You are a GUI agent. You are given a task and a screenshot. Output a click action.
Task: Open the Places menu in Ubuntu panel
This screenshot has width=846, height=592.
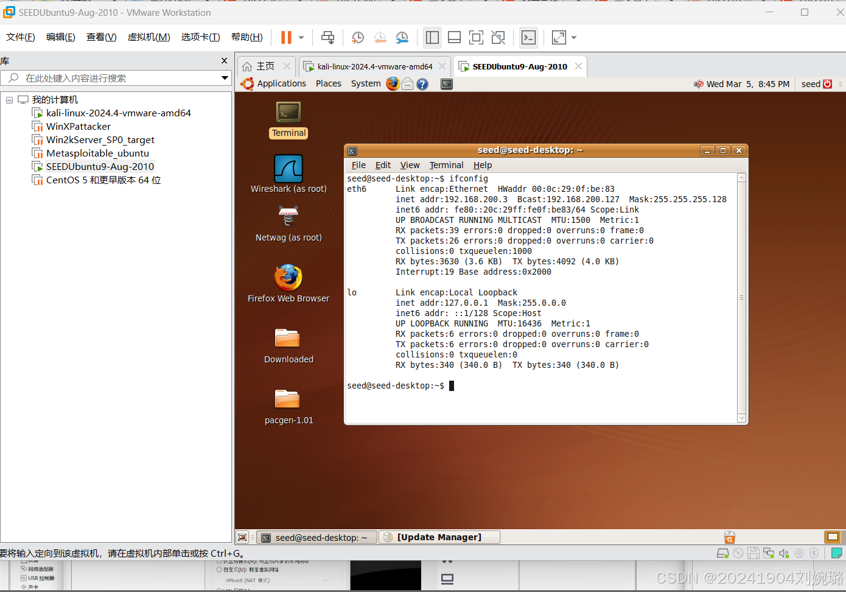tap(329, 83)
